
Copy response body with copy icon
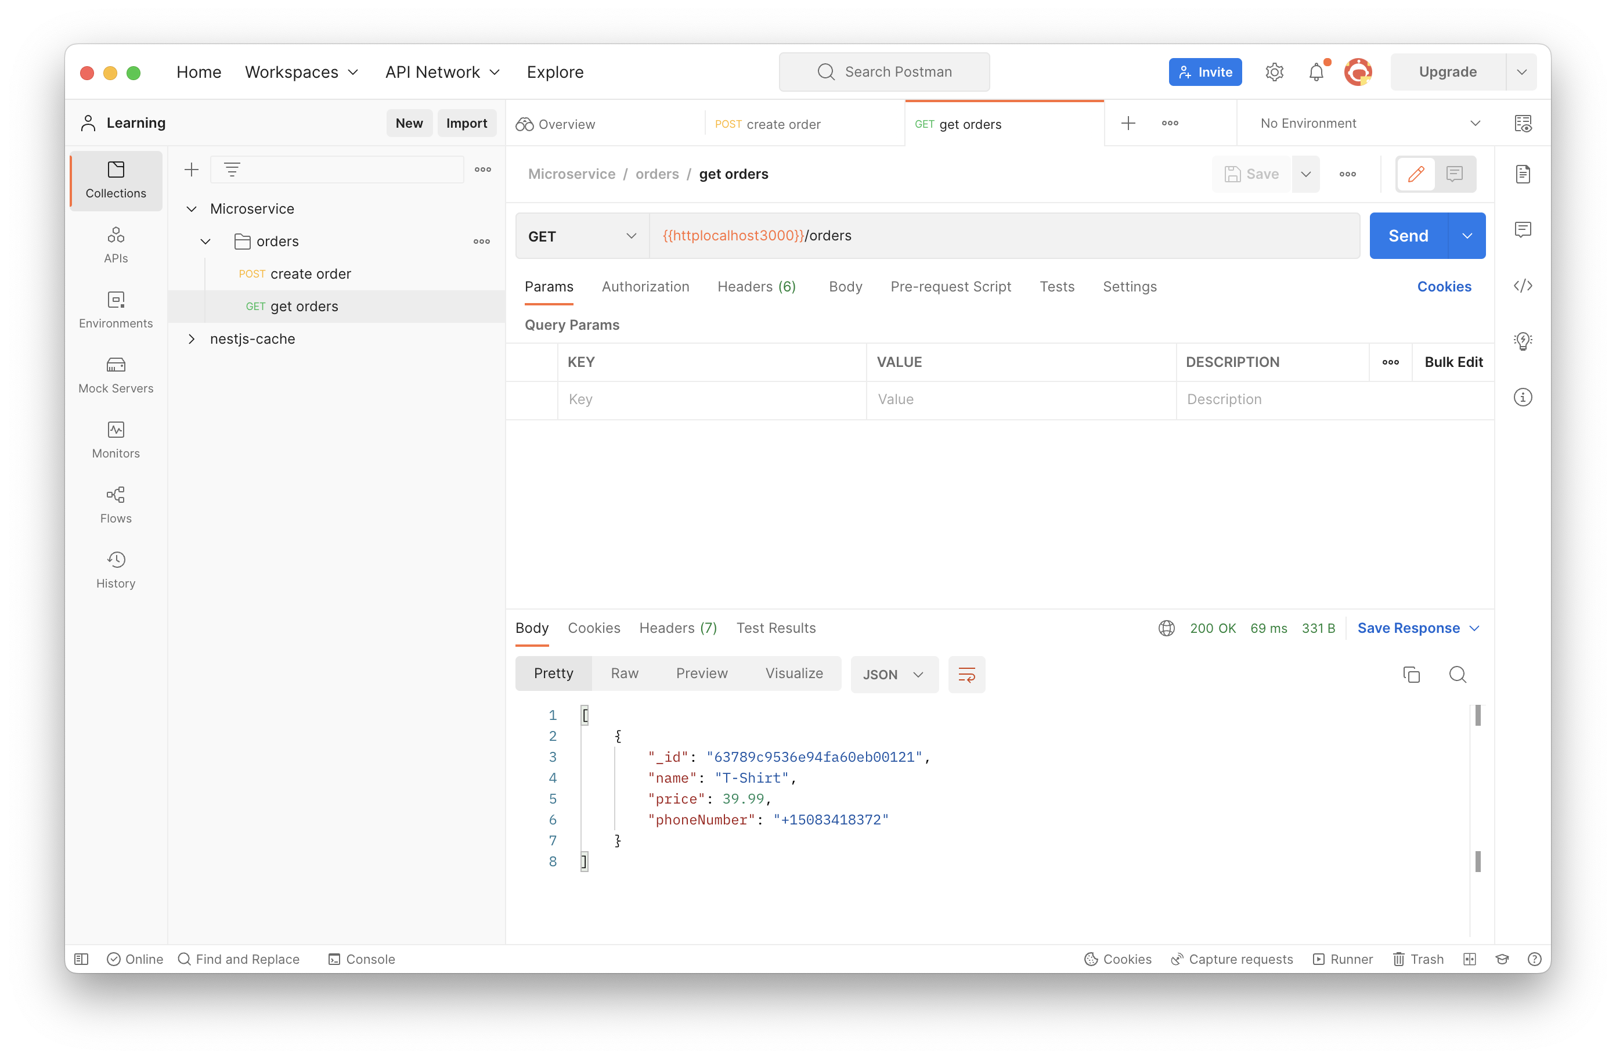click(1411, 675)
